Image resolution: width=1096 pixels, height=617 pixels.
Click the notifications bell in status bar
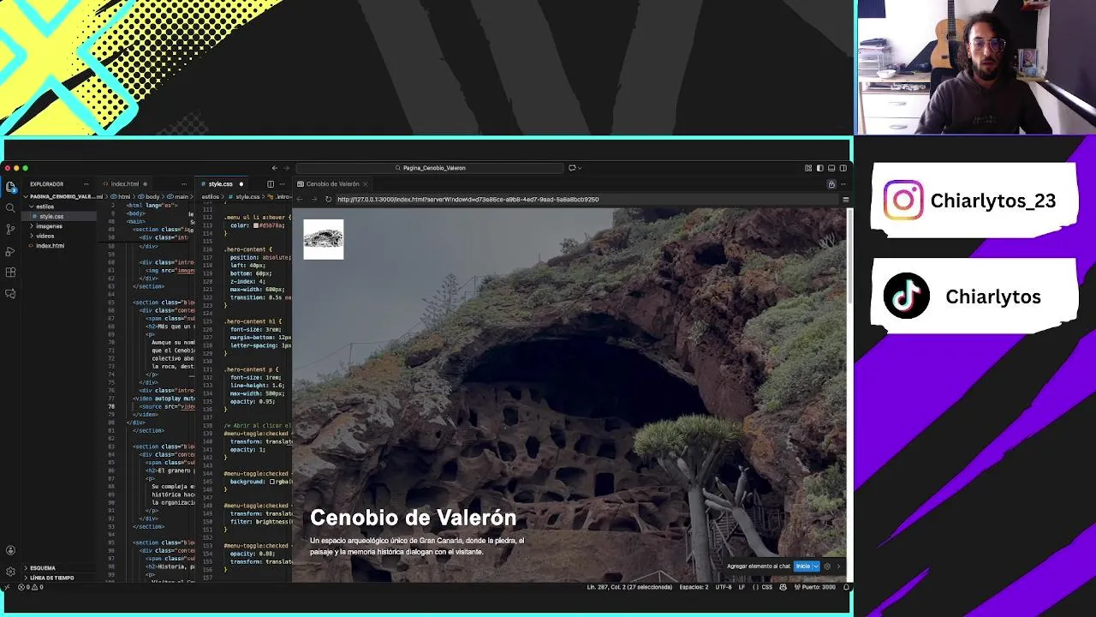(846, 587)
